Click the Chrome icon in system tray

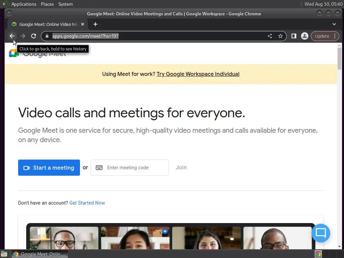318,254
